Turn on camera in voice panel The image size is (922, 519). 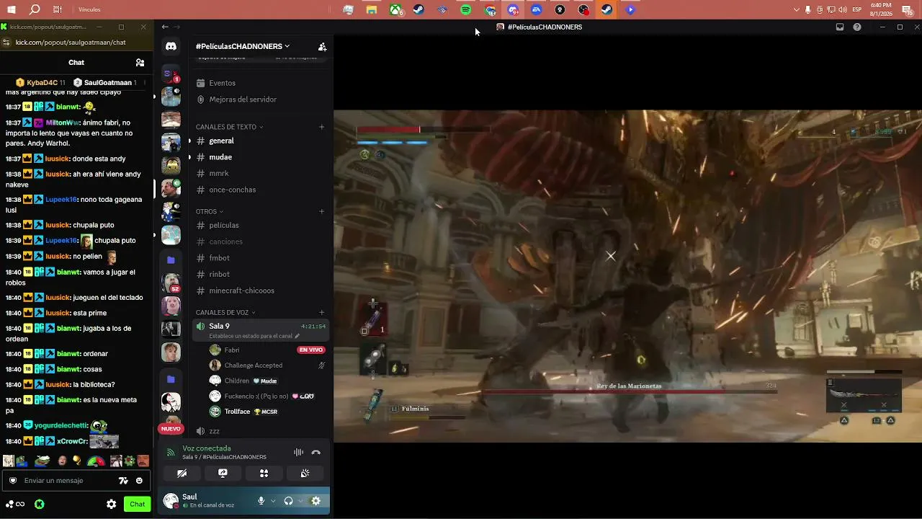(x=182, y=474)
